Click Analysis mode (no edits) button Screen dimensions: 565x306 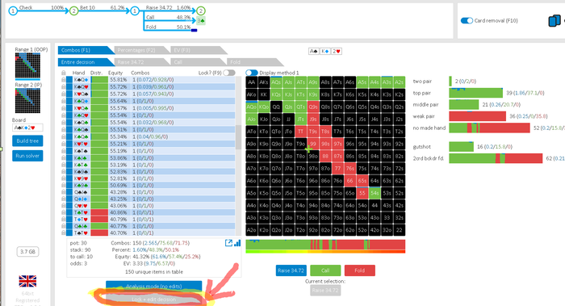[154, 286]
